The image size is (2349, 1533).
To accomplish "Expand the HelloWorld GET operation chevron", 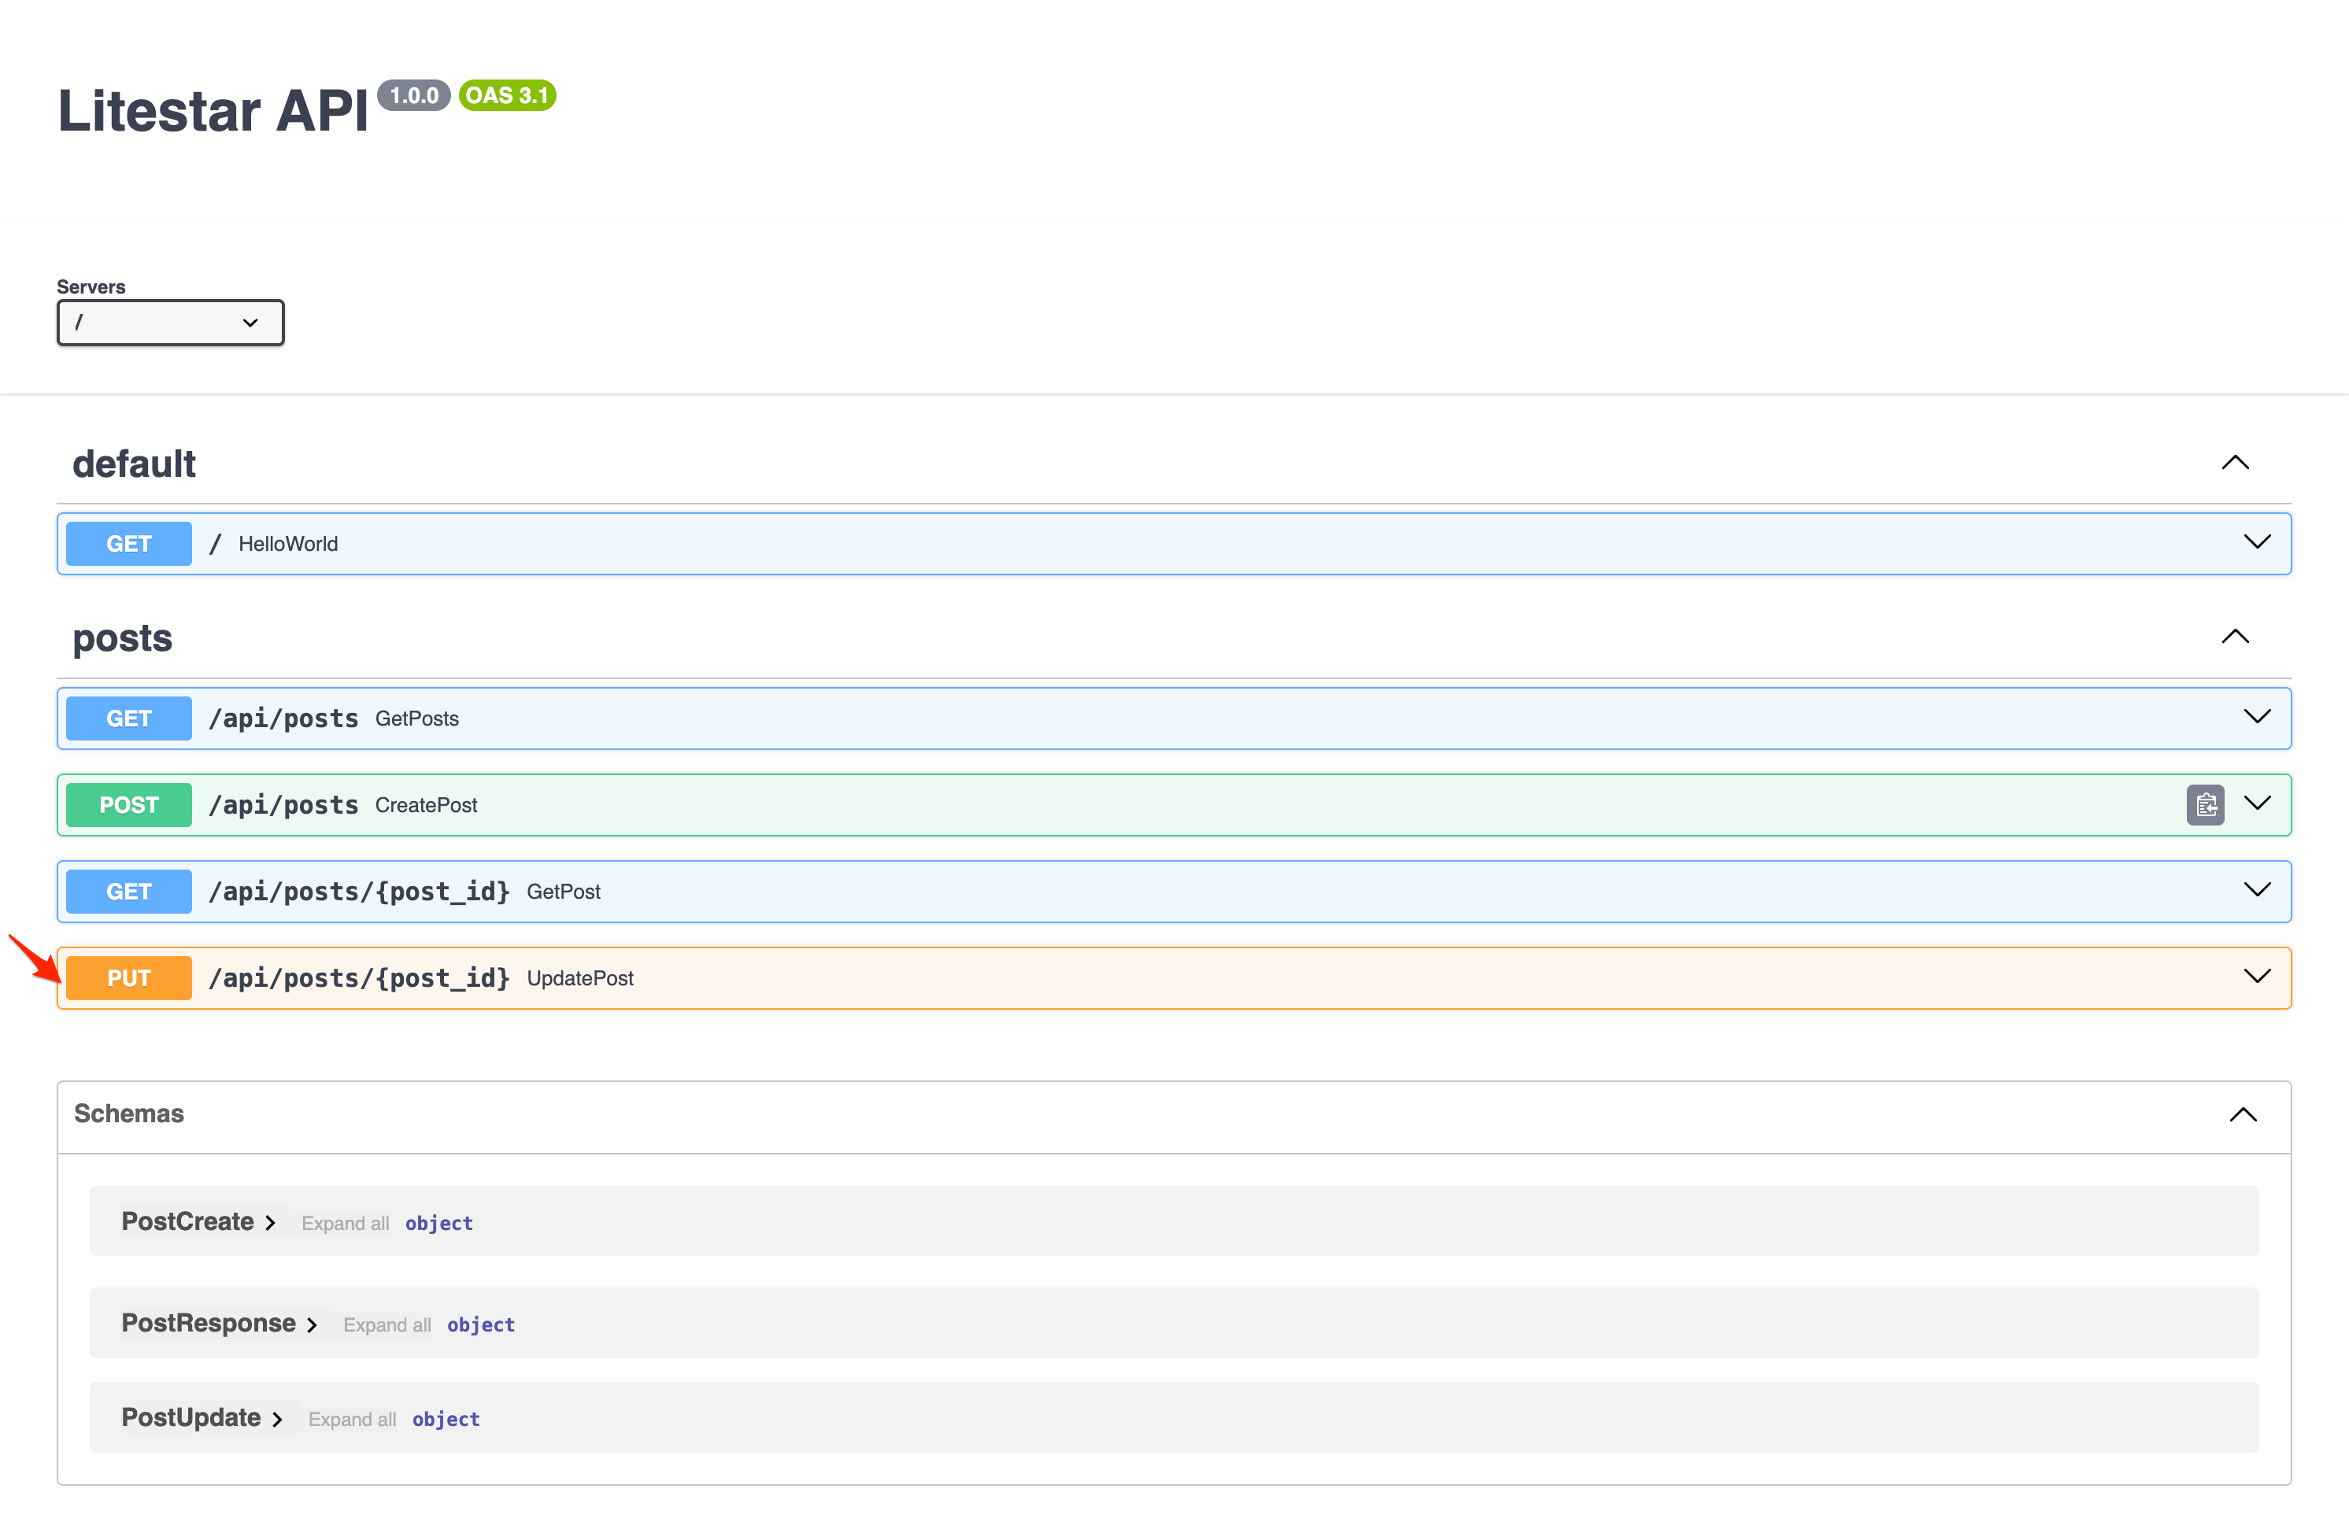I will [2257, 541].
